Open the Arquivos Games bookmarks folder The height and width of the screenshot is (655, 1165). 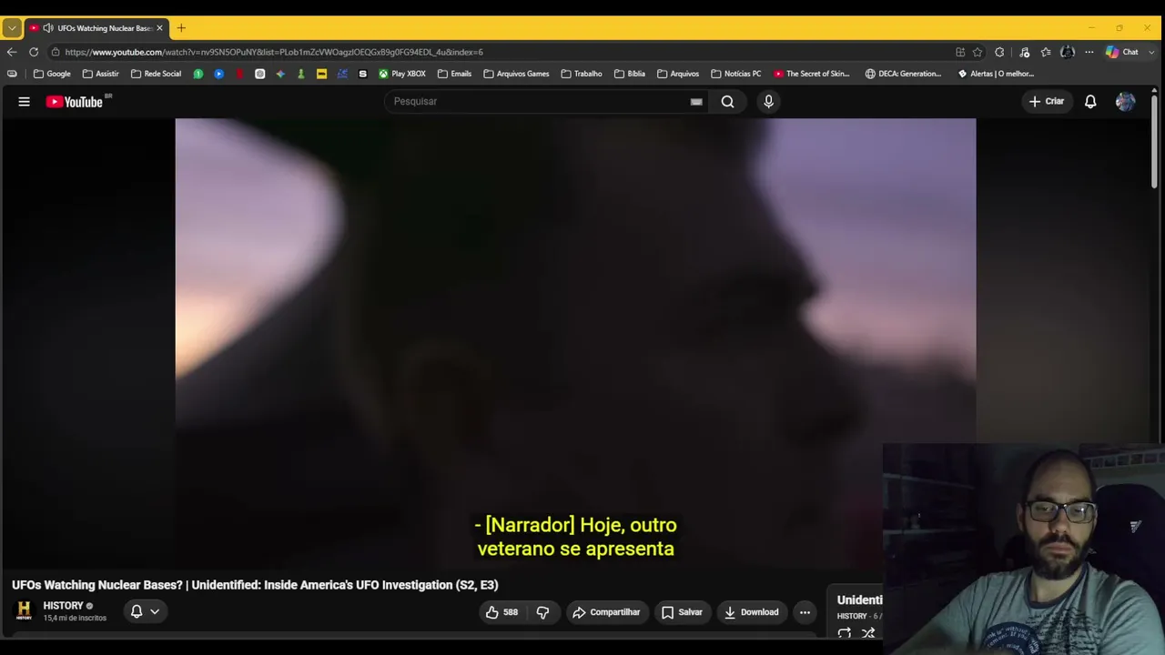pyautogui.click(x=516, y=74)
